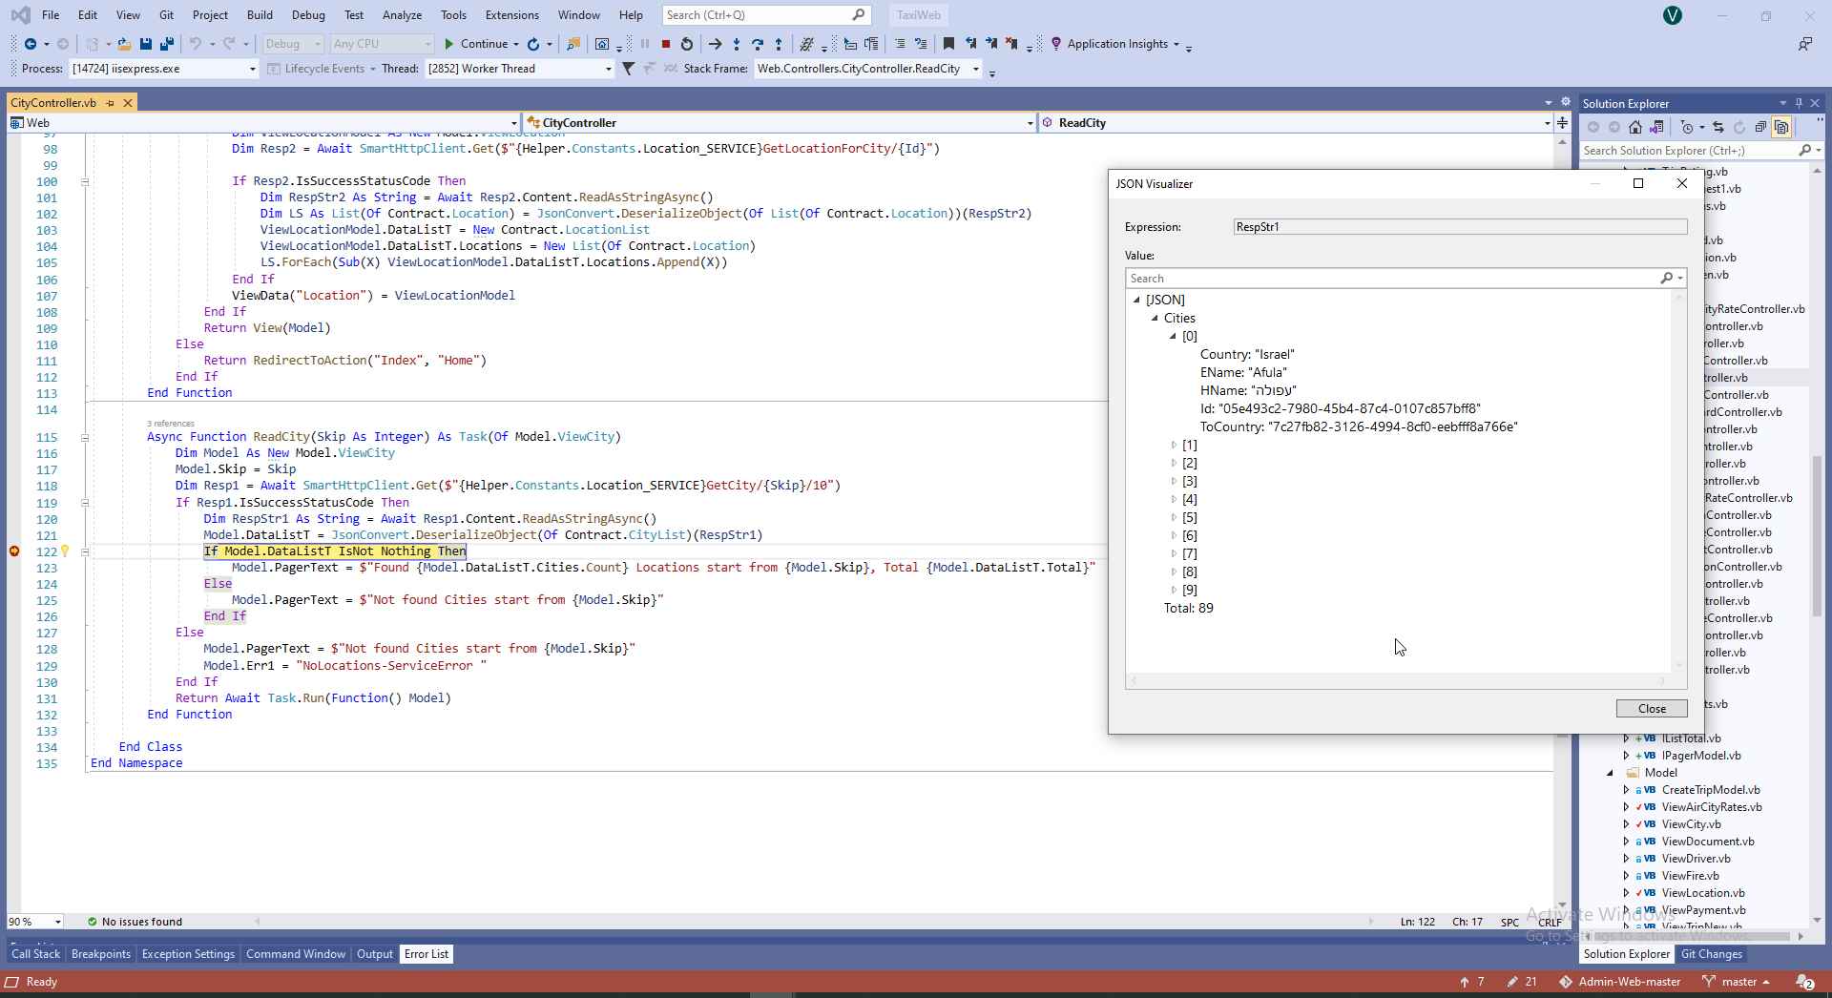1832x998 pixels.
Task: Collapse All in Solution Explorer toolbar
Action: (x=1760, y=127)
